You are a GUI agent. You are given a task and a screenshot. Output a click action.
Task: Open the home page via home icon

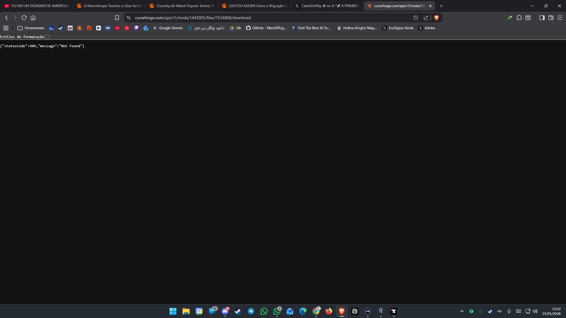tap(33, 17)
